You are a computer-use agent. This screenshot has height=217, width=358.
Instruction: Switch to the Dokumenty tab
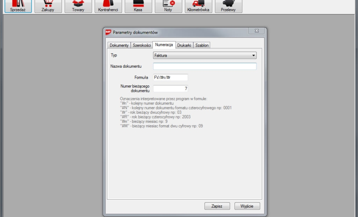click(x=119, y=45)
